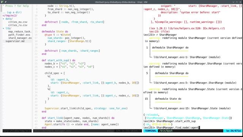Click 'defstruct [:node, :from_shard, :to_shard]' line
This screenshot has width=243, height=137.
pyautogui.click(x=74, y=22)
